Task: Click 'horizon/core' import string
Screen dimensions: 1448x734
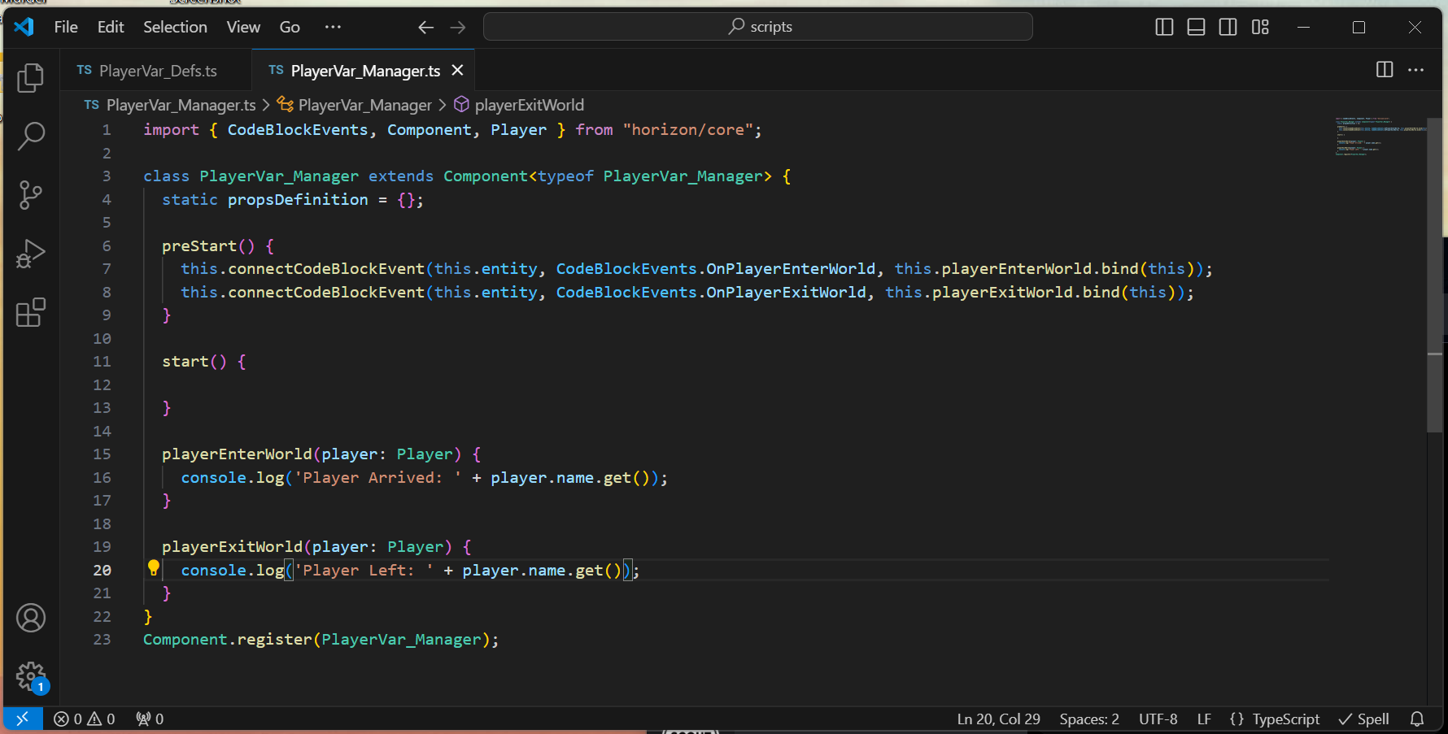Action: (688, 129)
